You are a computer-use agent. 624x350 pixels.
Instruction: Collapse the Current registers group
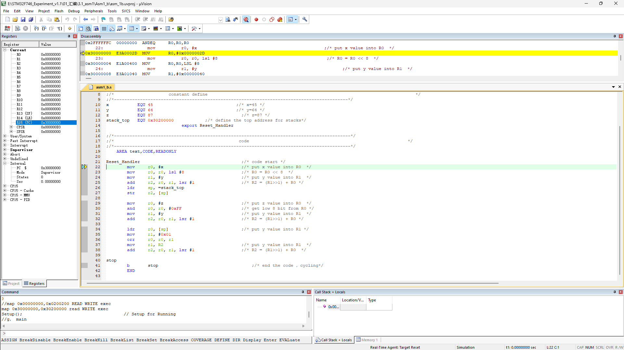point(5,50)
